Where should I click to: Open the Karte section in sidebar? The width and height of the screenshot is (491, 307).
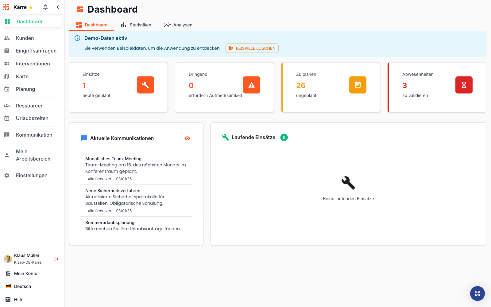(22, 76)
